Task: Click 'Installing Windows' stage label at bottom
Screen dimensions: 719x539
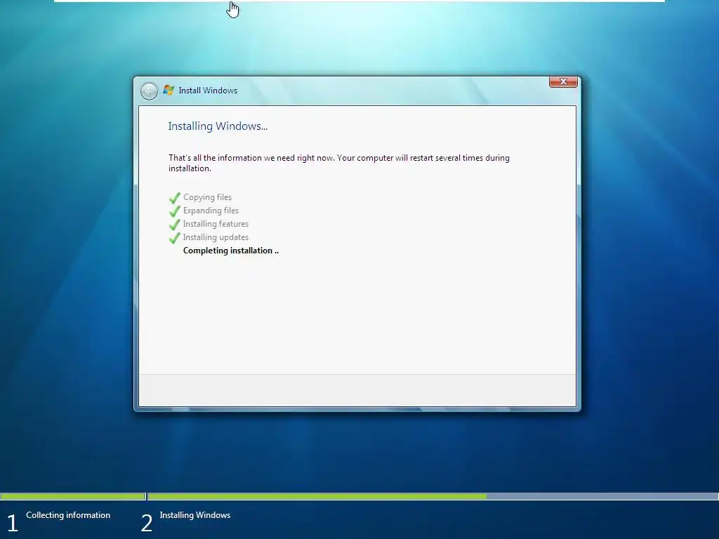Action: click(x=195, y=515)
